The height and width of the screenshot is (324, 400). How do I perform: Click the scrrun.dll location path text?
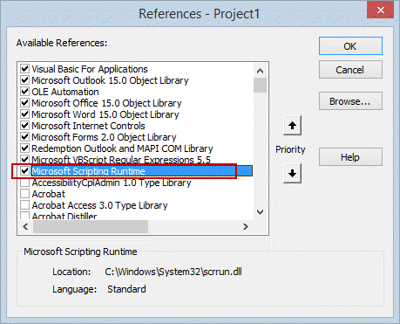[173, 272]
